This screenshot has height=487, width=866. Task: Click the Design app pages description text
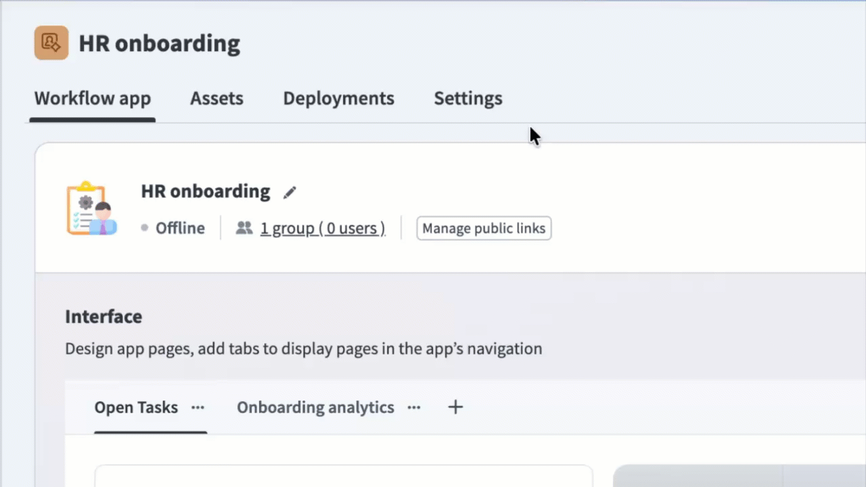point(304,349)
